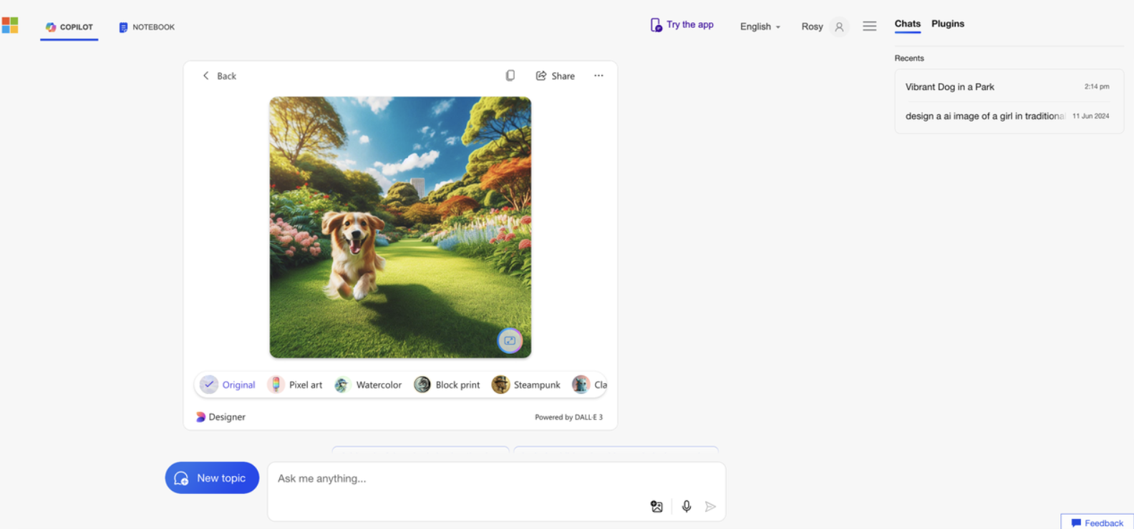Image resolution: width=1134 pixels, height=529 pixels.
Task: Start a New topic
Action: pyautogui.click(x=212, y=478)
